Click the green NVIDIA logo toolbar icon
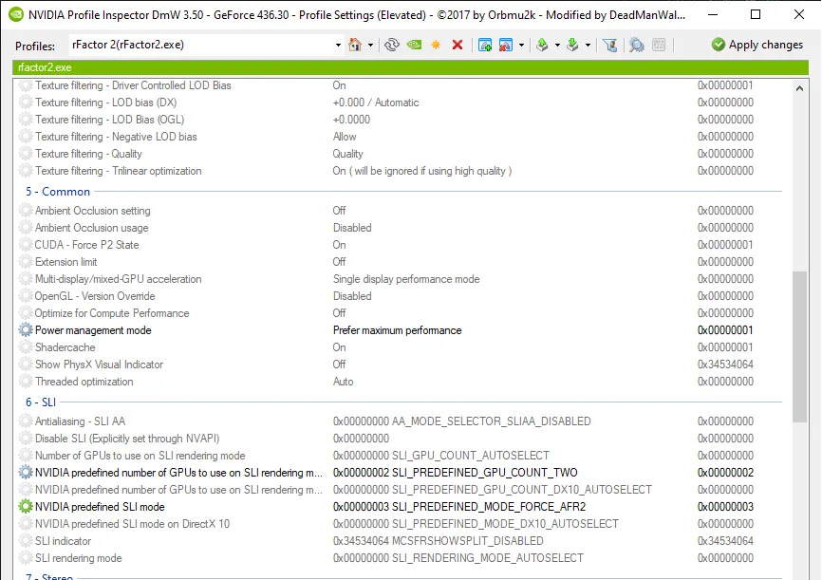The width and height of the screenshot is (822, 580). click(414, 45)
